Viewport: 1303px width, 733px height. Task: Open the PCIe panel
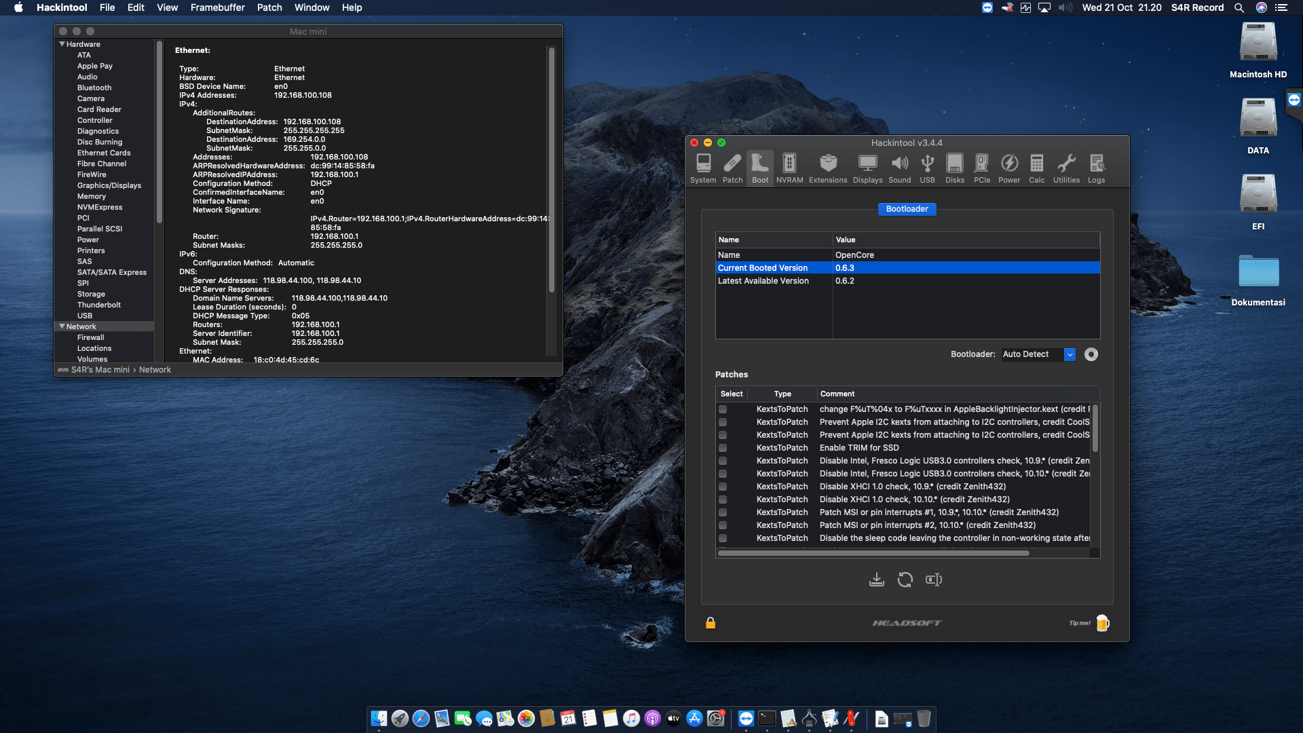[981, 168]
